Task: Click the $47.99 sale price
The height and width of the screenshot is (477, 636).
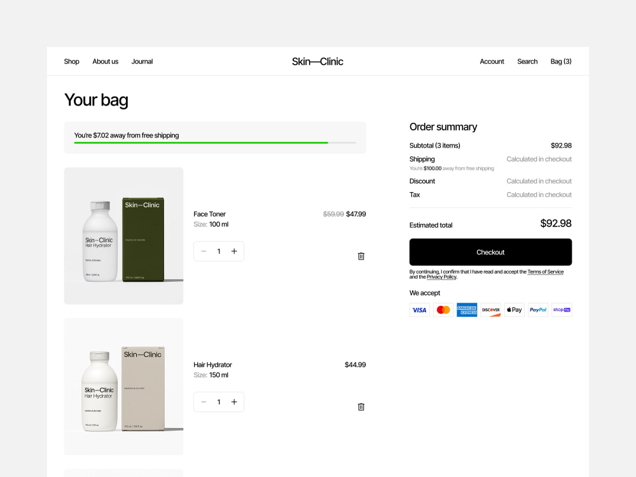Action: (x=356, y=214)
